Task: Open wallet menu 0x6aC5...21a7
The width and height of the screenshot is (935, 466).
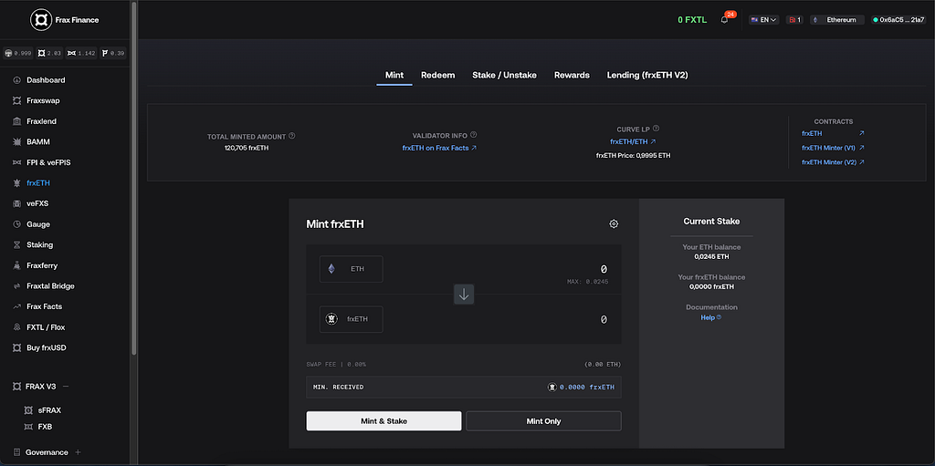Action: (898, 20)
